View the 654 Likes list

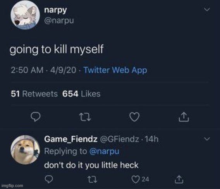(x=81, y=94)
